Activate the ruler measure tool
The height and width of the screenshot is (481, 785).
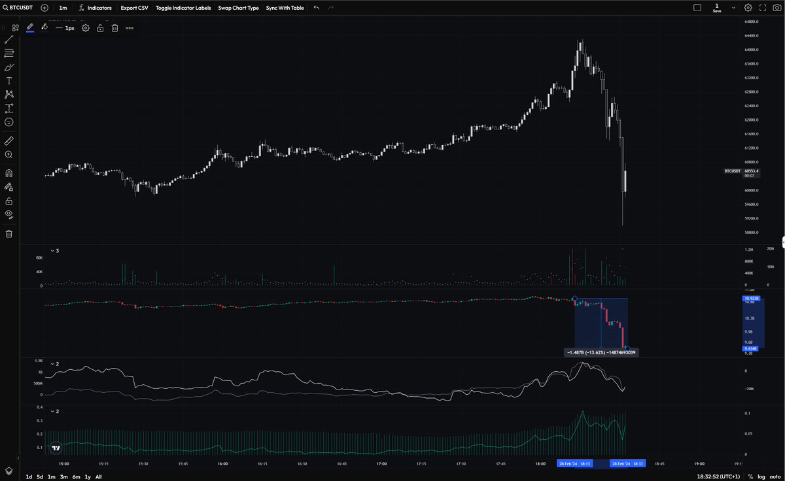coord(9,141)
